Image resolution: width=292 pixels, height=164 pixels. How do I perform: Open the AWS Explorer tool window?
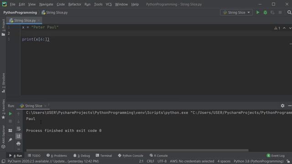click(x=3, y=137)
